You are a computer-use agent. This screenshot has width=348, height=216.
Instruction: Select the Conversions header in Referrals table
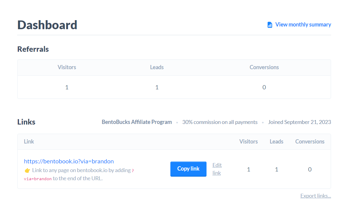pyautogui.click(x=264, y=67)
